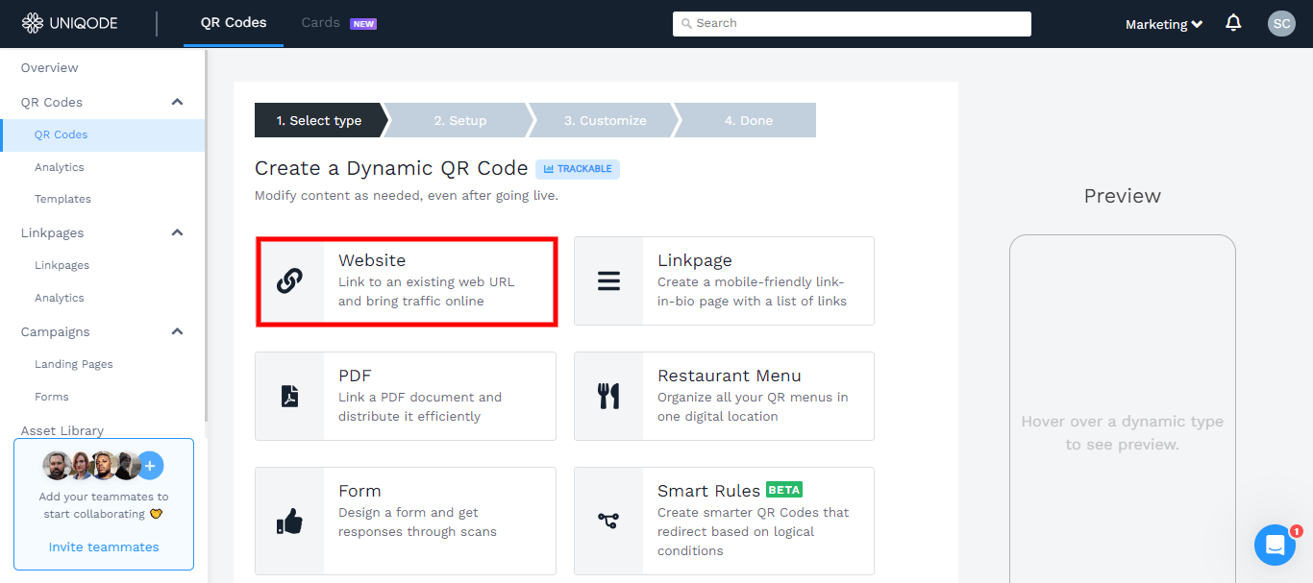Open Templates from the sidebar

coord(62,198)
